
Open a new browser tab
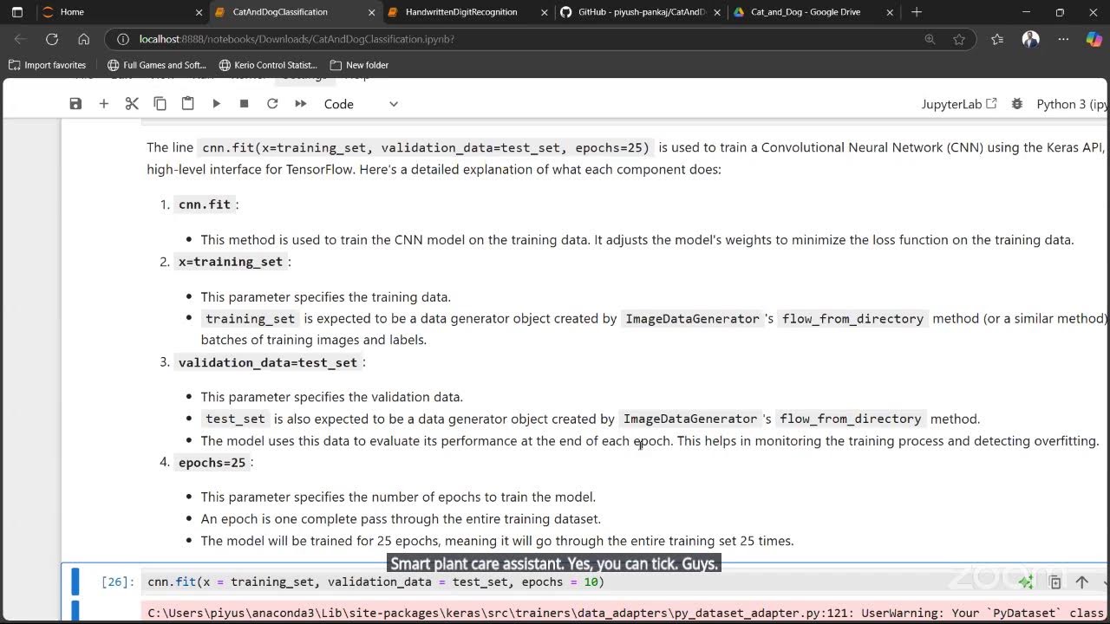click(917, 12)
